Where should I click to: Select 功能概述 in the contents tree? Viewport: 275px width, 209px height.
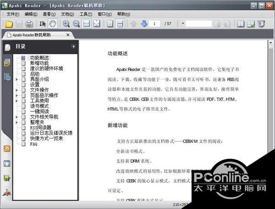(39, 58)
